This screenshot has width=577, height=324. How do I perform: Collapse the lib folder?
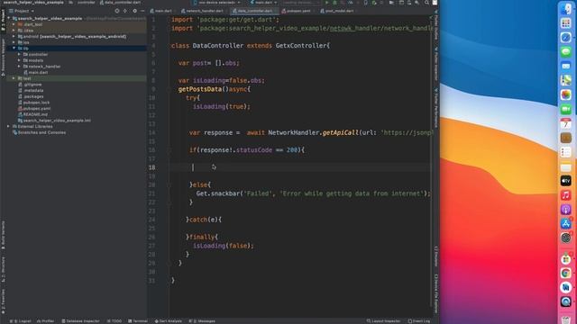(14, 48)
